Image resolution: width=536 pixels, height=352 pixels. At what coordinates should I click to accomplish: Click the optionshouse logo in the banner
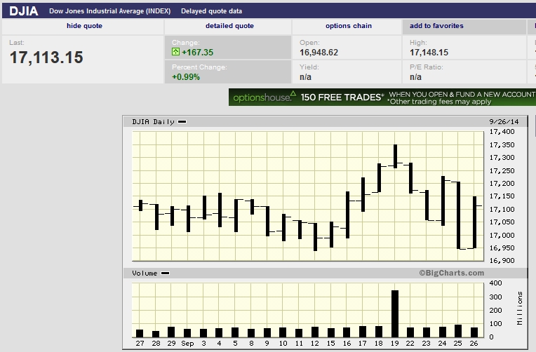(262, 97)
